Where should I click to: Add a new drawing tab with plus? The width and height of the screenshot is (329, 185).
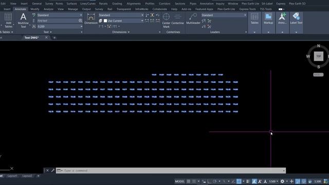54,38
